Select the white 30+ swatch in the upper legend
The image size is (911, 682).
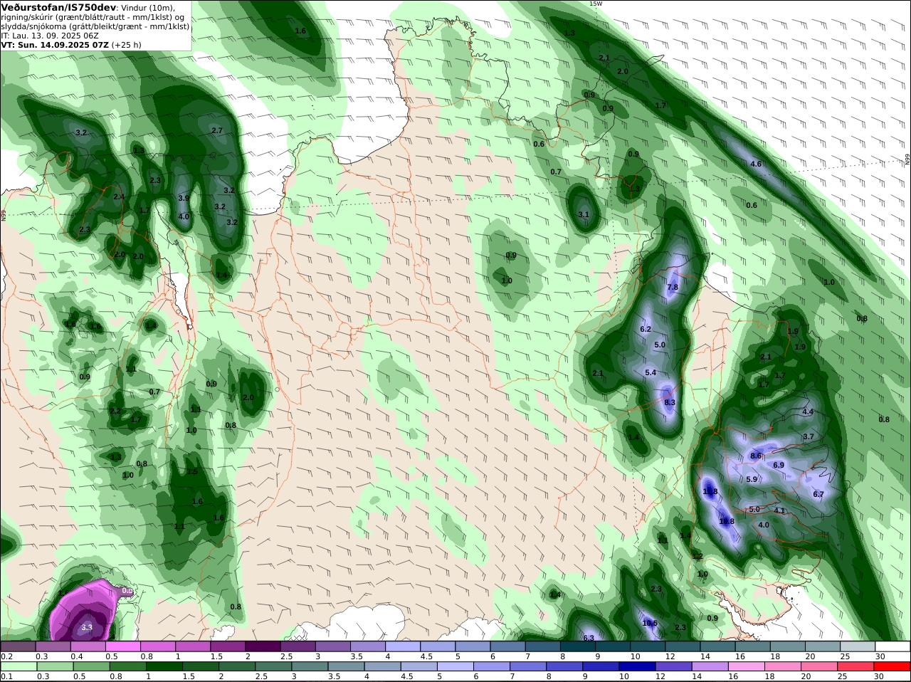[x=893, y=646]
